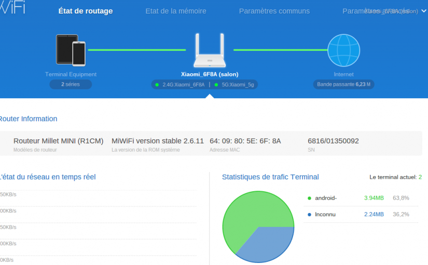The image size is (428, 265).
Task: Click the 2.24MB traffic value
Action: click(374, 215)
